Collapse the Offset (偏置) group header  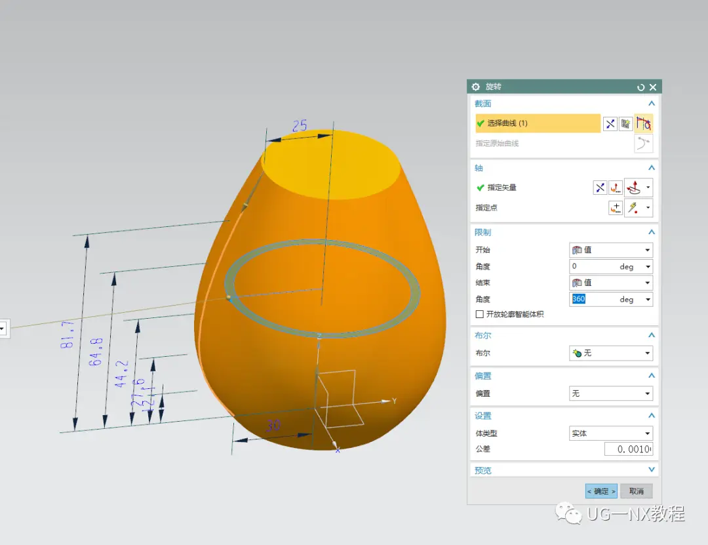(x=651, y=376)
